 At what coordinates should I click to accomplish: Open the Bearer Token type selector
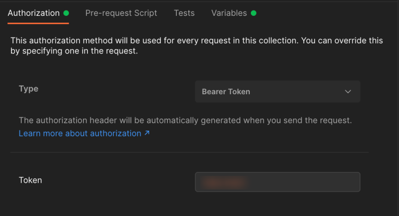[x=277, y=92]
